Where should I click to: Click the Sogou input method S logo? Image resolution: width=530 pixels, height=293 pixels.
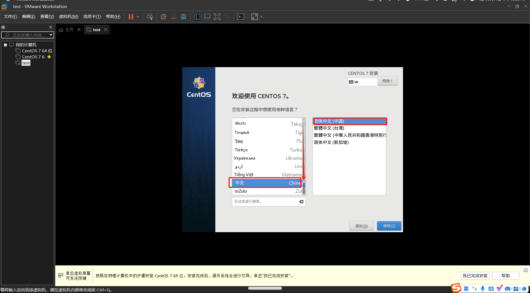[456, 288]
